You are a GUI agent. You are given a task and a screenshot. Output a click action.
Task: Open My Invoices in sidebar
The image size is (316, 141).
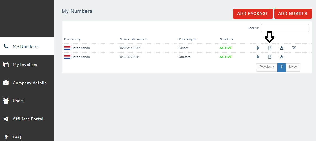pos(25,65)
